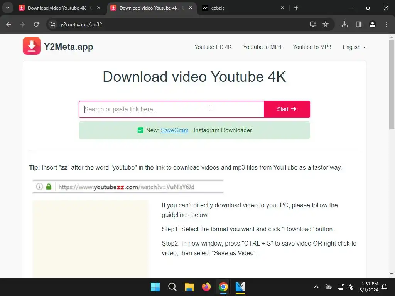
Task: Click the scrollbar down arrow
Action: (392, 274)
